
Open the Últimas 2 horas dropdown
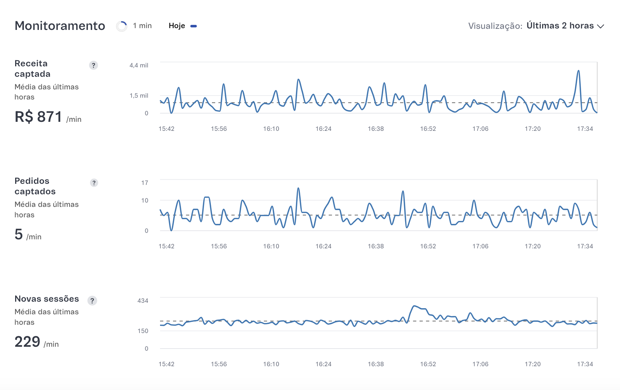click(x=560, y=26)
